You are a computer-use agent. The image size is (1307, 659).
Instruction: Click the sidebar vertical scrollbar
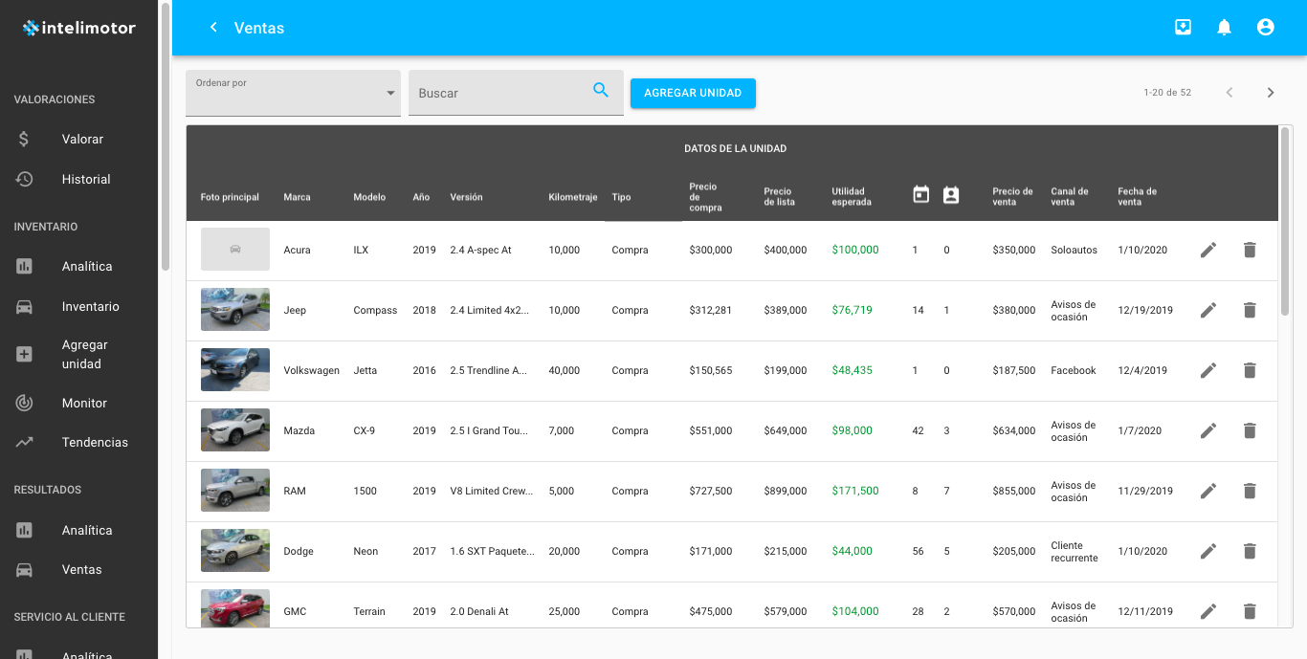pos(166,136)
